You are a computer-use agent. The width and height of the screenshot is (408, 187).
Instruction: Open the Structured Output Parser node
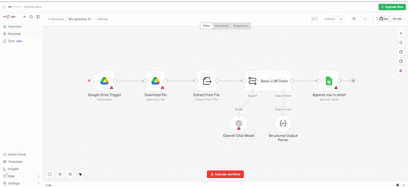click(283, 124)
